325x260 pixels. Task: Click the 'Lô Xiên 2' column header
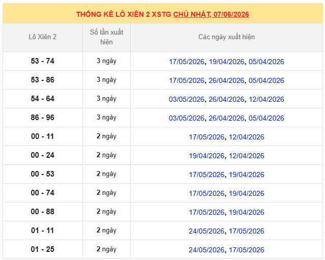43,37
